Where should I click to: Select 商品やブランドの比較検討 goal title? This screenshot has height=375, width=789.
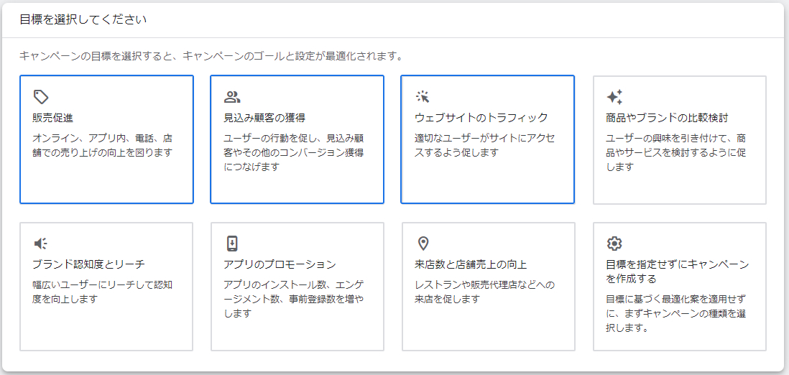point(668,119)
